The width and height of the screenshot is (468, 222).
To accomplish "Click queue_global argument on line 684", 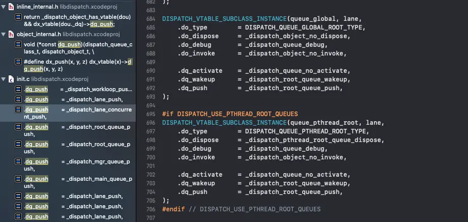I will (313, 19).
